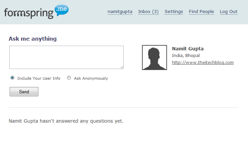Image resolution: width=248 pixels, height=143 pixels.
Task: Click the Ask Anonymously label text
Action: [x=91, y=78]
